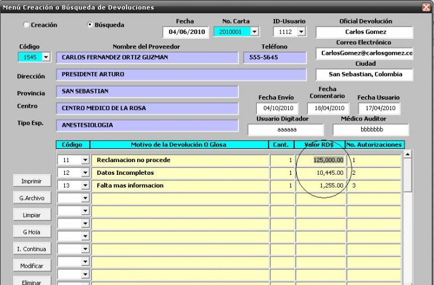Click the No. Autorizaciones column header
Image resolution: width=434 pixels, height=285 pixels.
tap(375, 145)
